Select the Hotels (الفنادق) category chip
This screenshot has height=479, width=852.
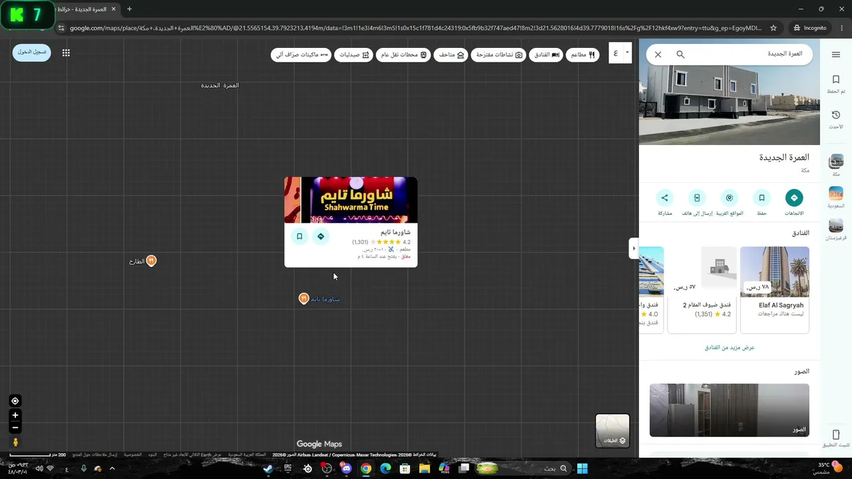[546, 55]
